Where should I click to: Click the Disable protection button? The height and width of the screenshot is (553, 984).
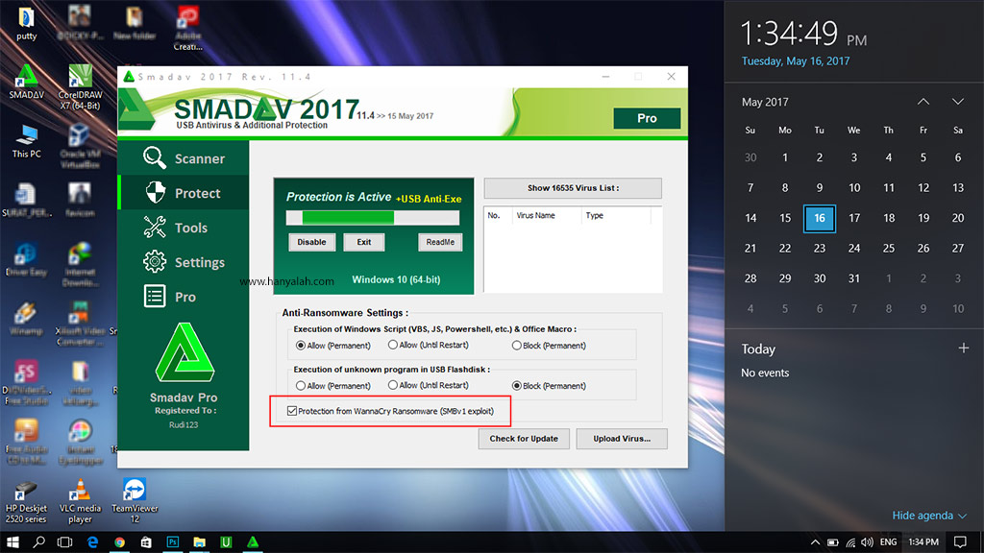tap(311, 242)
